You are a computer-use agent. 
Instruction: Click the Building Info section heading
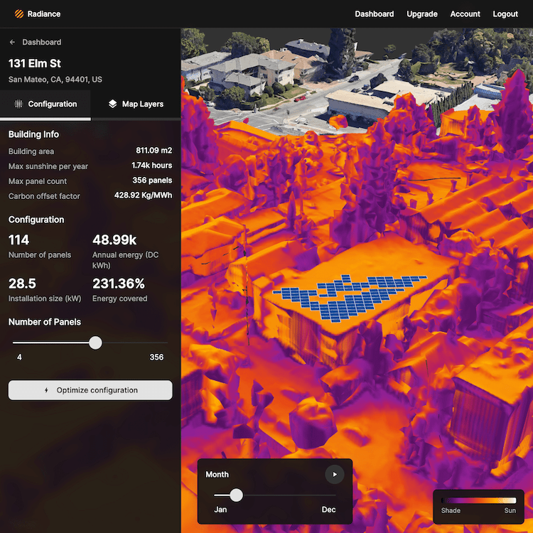33,134
